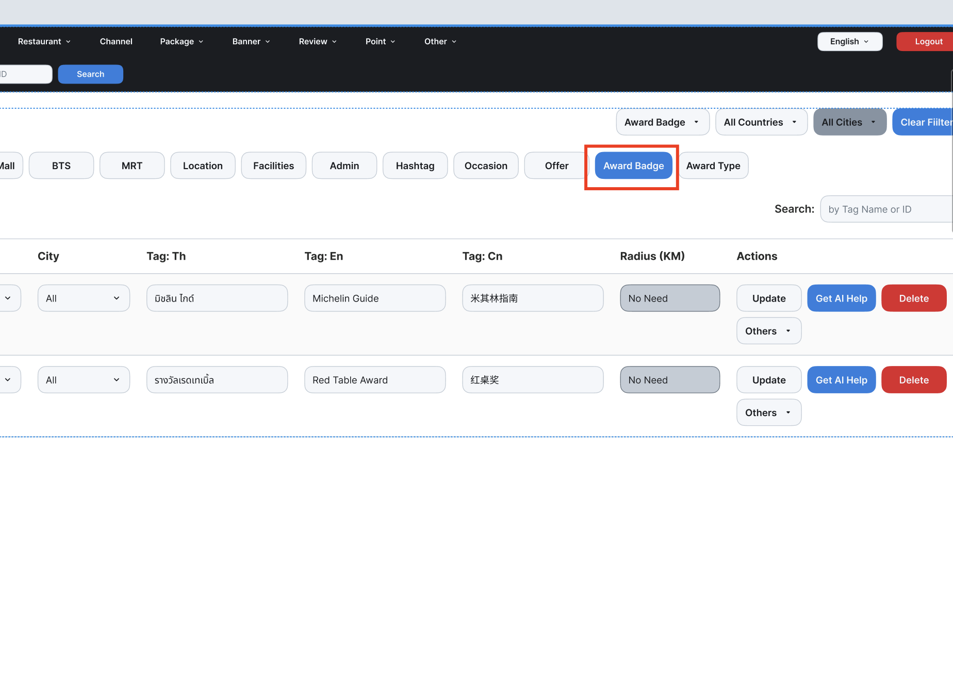Click the Michelin Guide English tag field
The image size is (953, 698).
click(x=374, y=298)
